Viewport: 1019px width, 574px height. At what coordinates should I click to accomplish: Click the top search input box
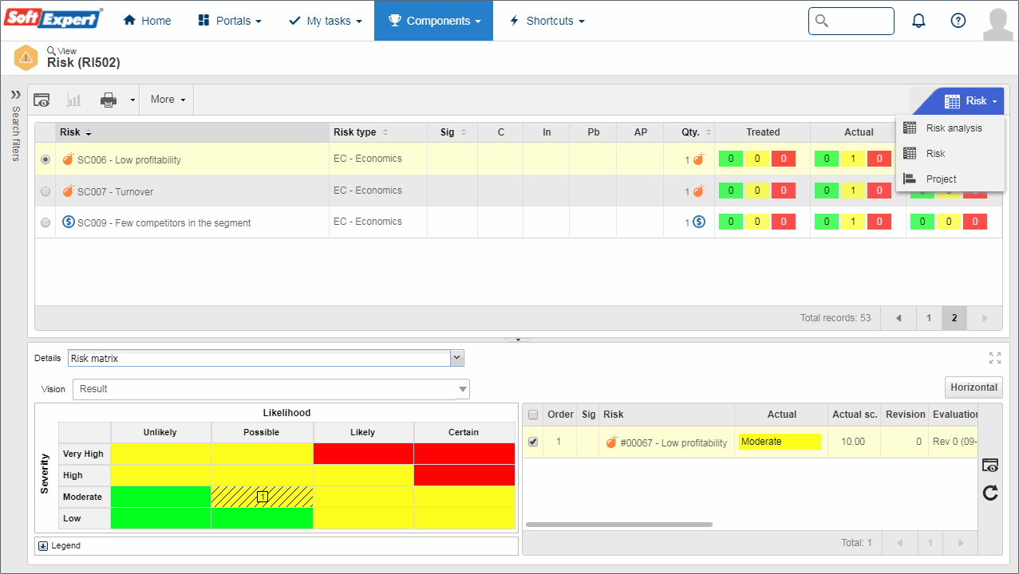[x=851, y=21]
